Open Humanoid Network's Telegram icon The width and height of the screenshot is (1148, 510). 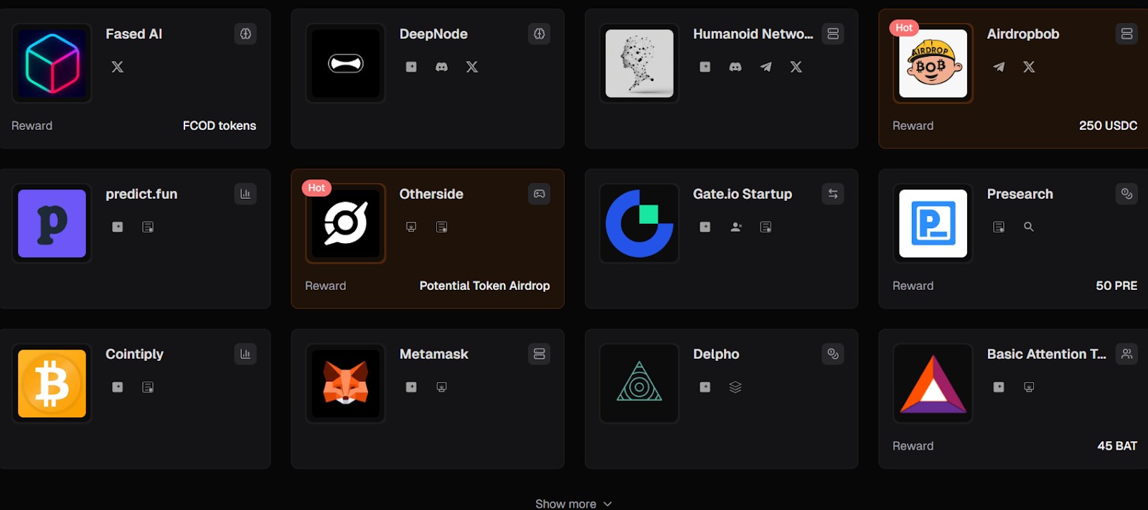(x=766, y=67)
